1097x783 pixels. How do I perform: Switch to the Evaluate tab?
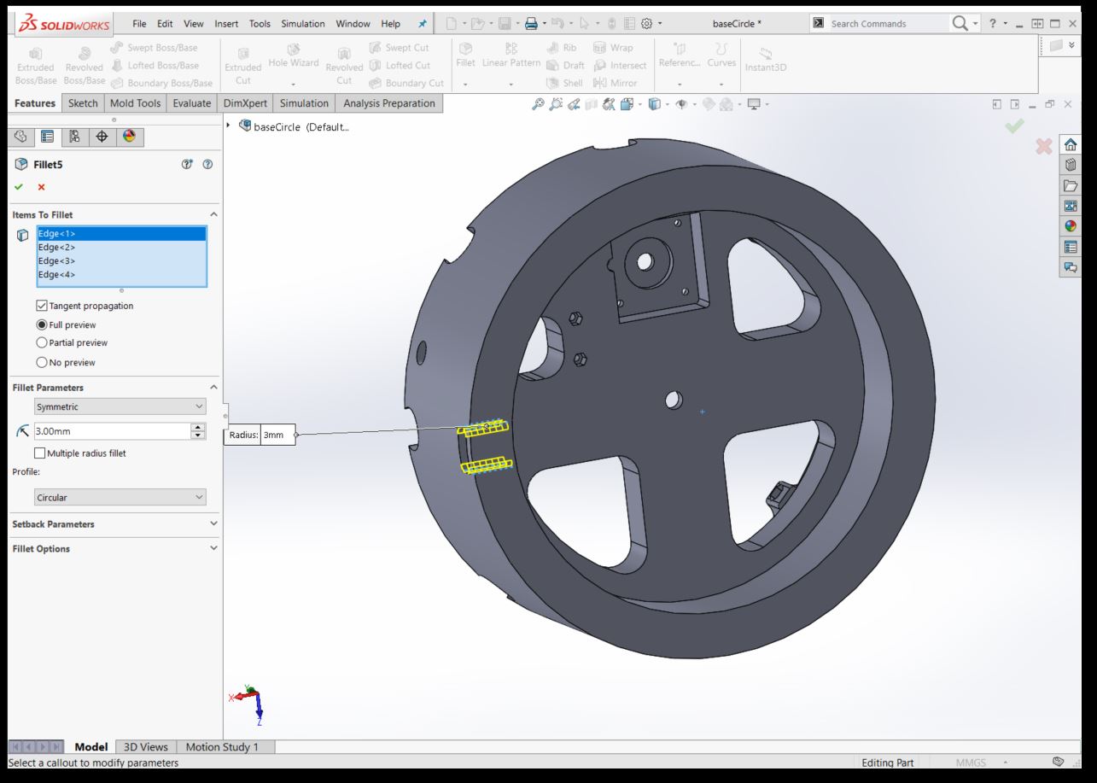[x=191, y=103]
